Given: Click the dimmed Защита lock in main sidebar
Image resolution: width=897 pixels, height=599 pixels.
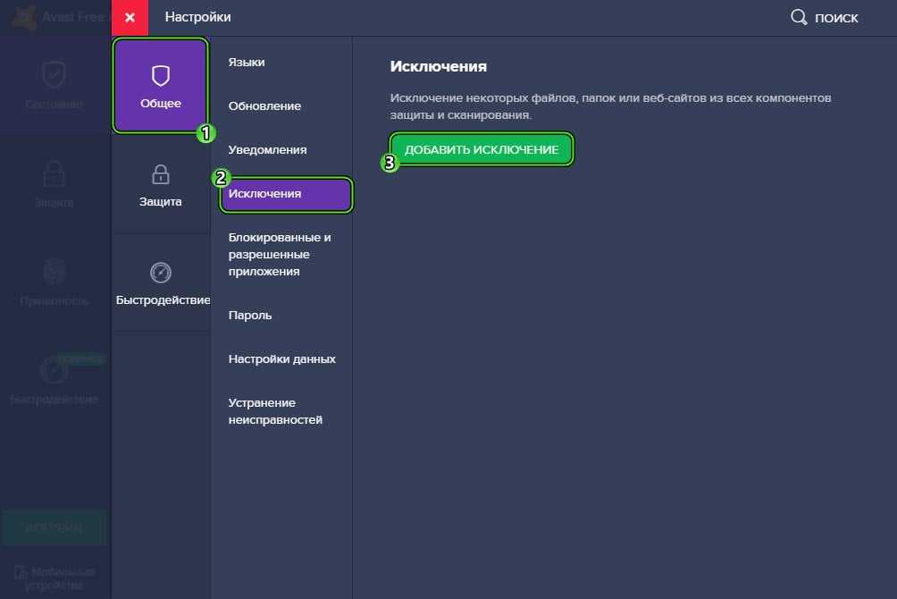Looking at the screenshot, I should click(54, 173).
